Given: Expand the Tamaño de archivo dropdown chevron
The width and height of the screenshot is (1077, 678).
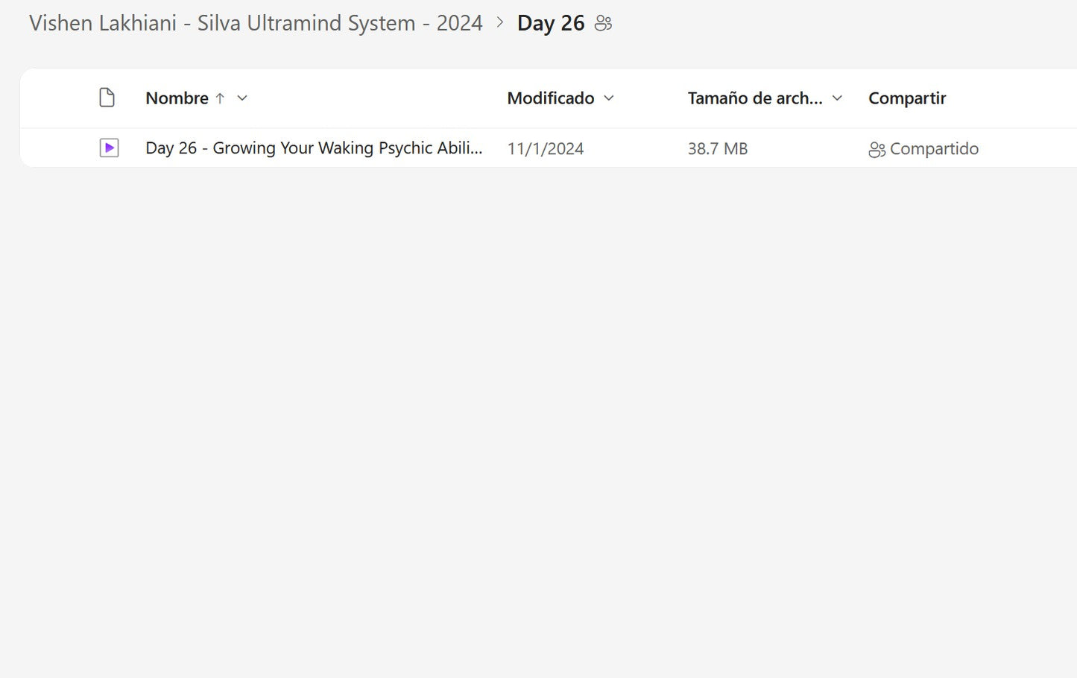Looking at the screenshot, I should point(837,98).
